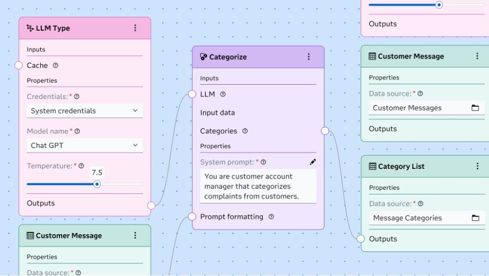Open the Category List node kebab menu
This screenshot has height=276, width=489.
tap(477, 166)
